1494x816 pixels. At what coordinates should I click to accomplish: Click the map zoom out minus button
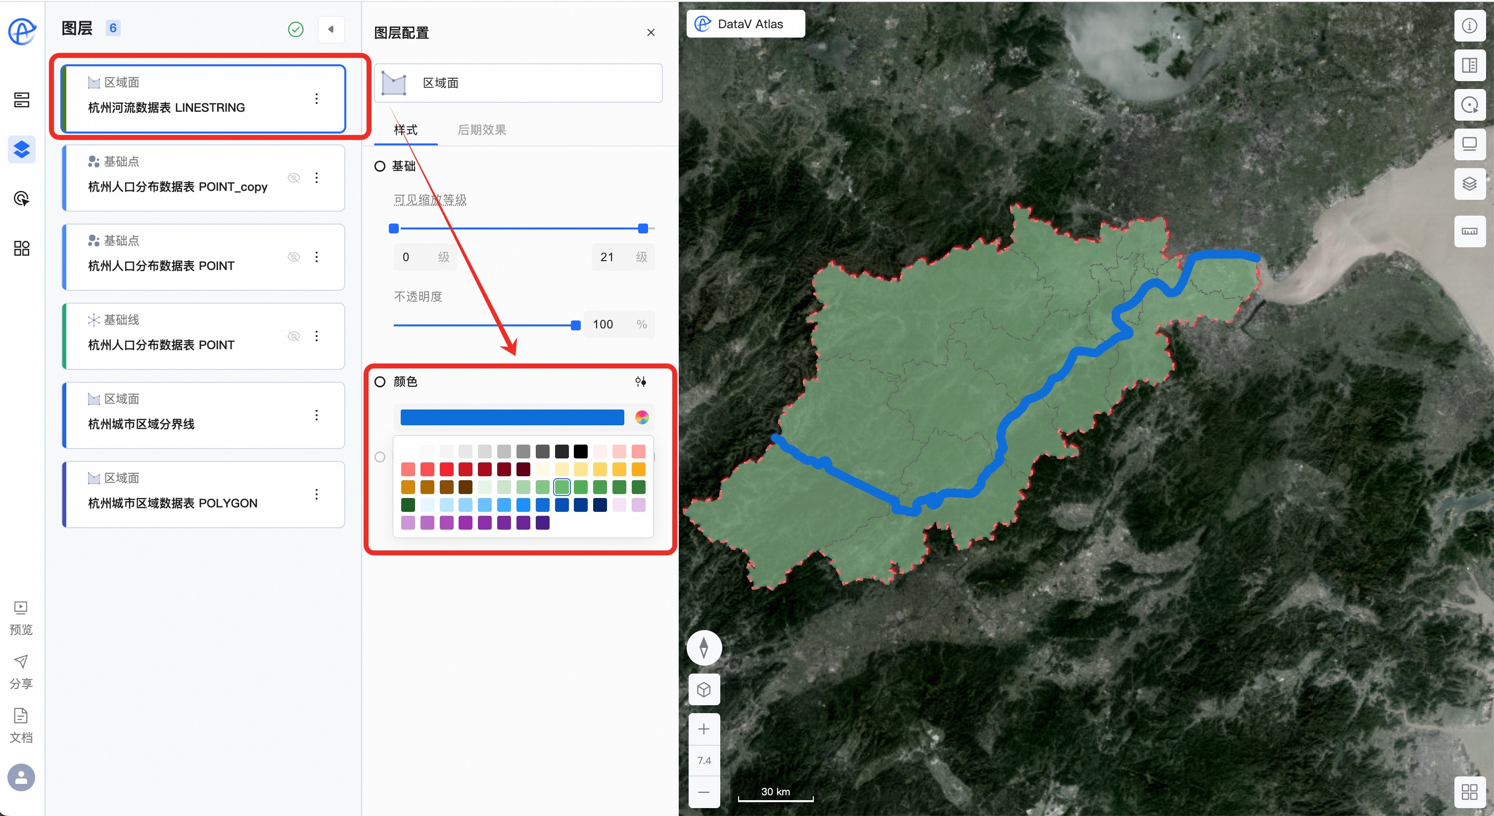click(x=703, y=792)
